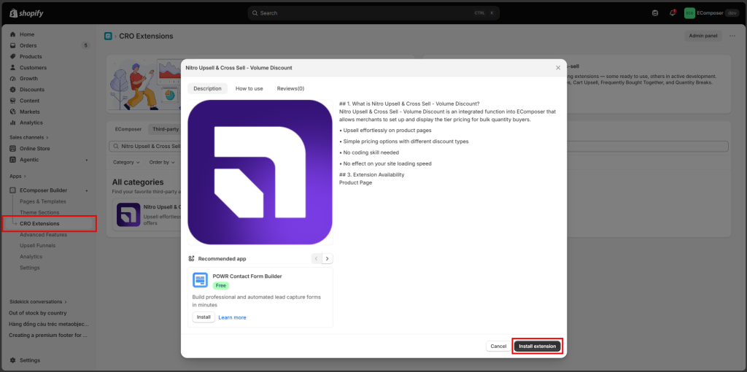Close the Nitro Upsell dialog
This screenshot has width=747, height=372.
pos(558,68)
